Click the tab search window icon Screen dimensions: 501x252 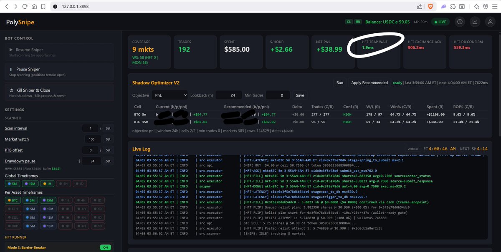pos(462,7)
